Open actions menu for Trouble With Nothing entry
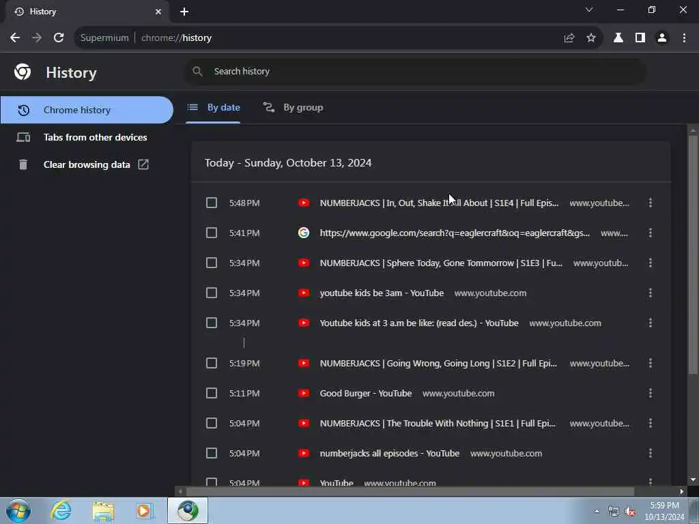This screenshot has width=699, height=524. pos(651,423)
